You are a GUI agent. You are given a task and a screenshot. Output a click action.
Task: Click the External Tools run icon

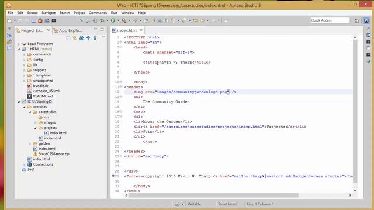[x=124, y=21]
